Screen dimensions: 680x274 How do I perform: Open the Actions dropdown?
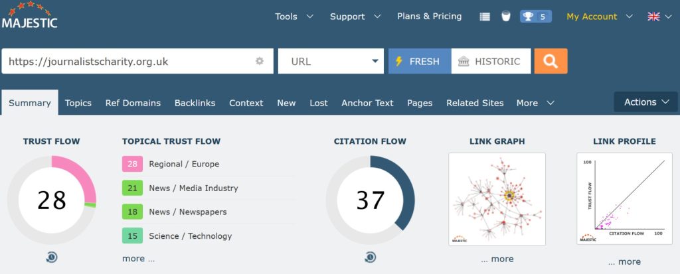click(645, 102)
